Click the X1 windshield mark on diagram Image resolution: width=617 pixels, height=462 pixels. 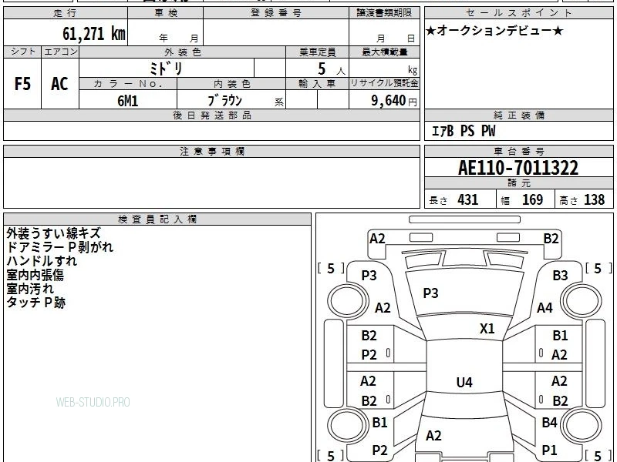[x=487, y=329]
